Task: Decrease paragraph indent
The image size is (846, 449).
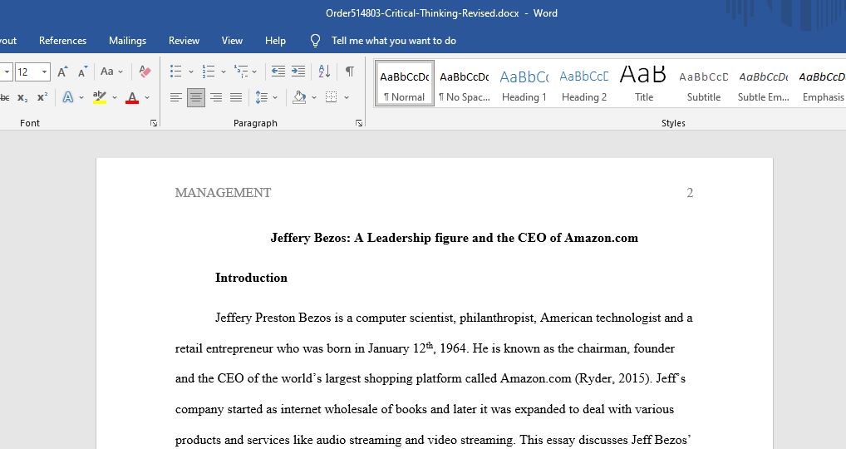Action: (278, 72)
